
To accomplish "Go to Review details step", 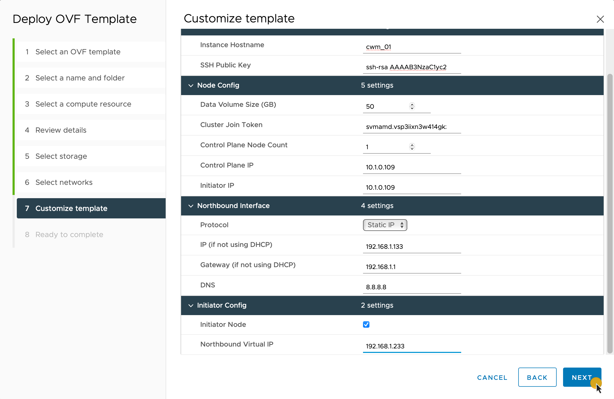I will pos(61,130).
